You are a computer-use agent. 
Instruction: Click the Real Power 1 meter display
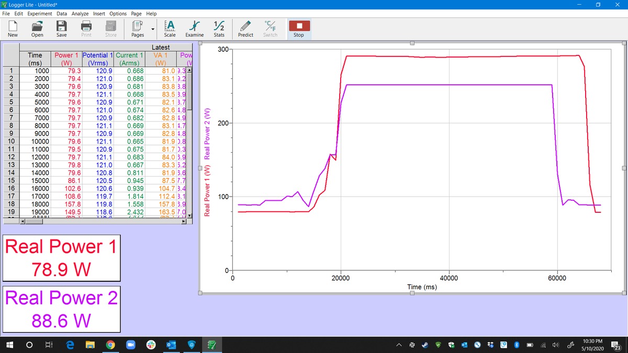pos(61,258)
